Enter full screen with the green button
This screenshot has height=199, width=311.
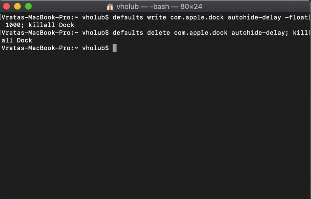point(28,6)
